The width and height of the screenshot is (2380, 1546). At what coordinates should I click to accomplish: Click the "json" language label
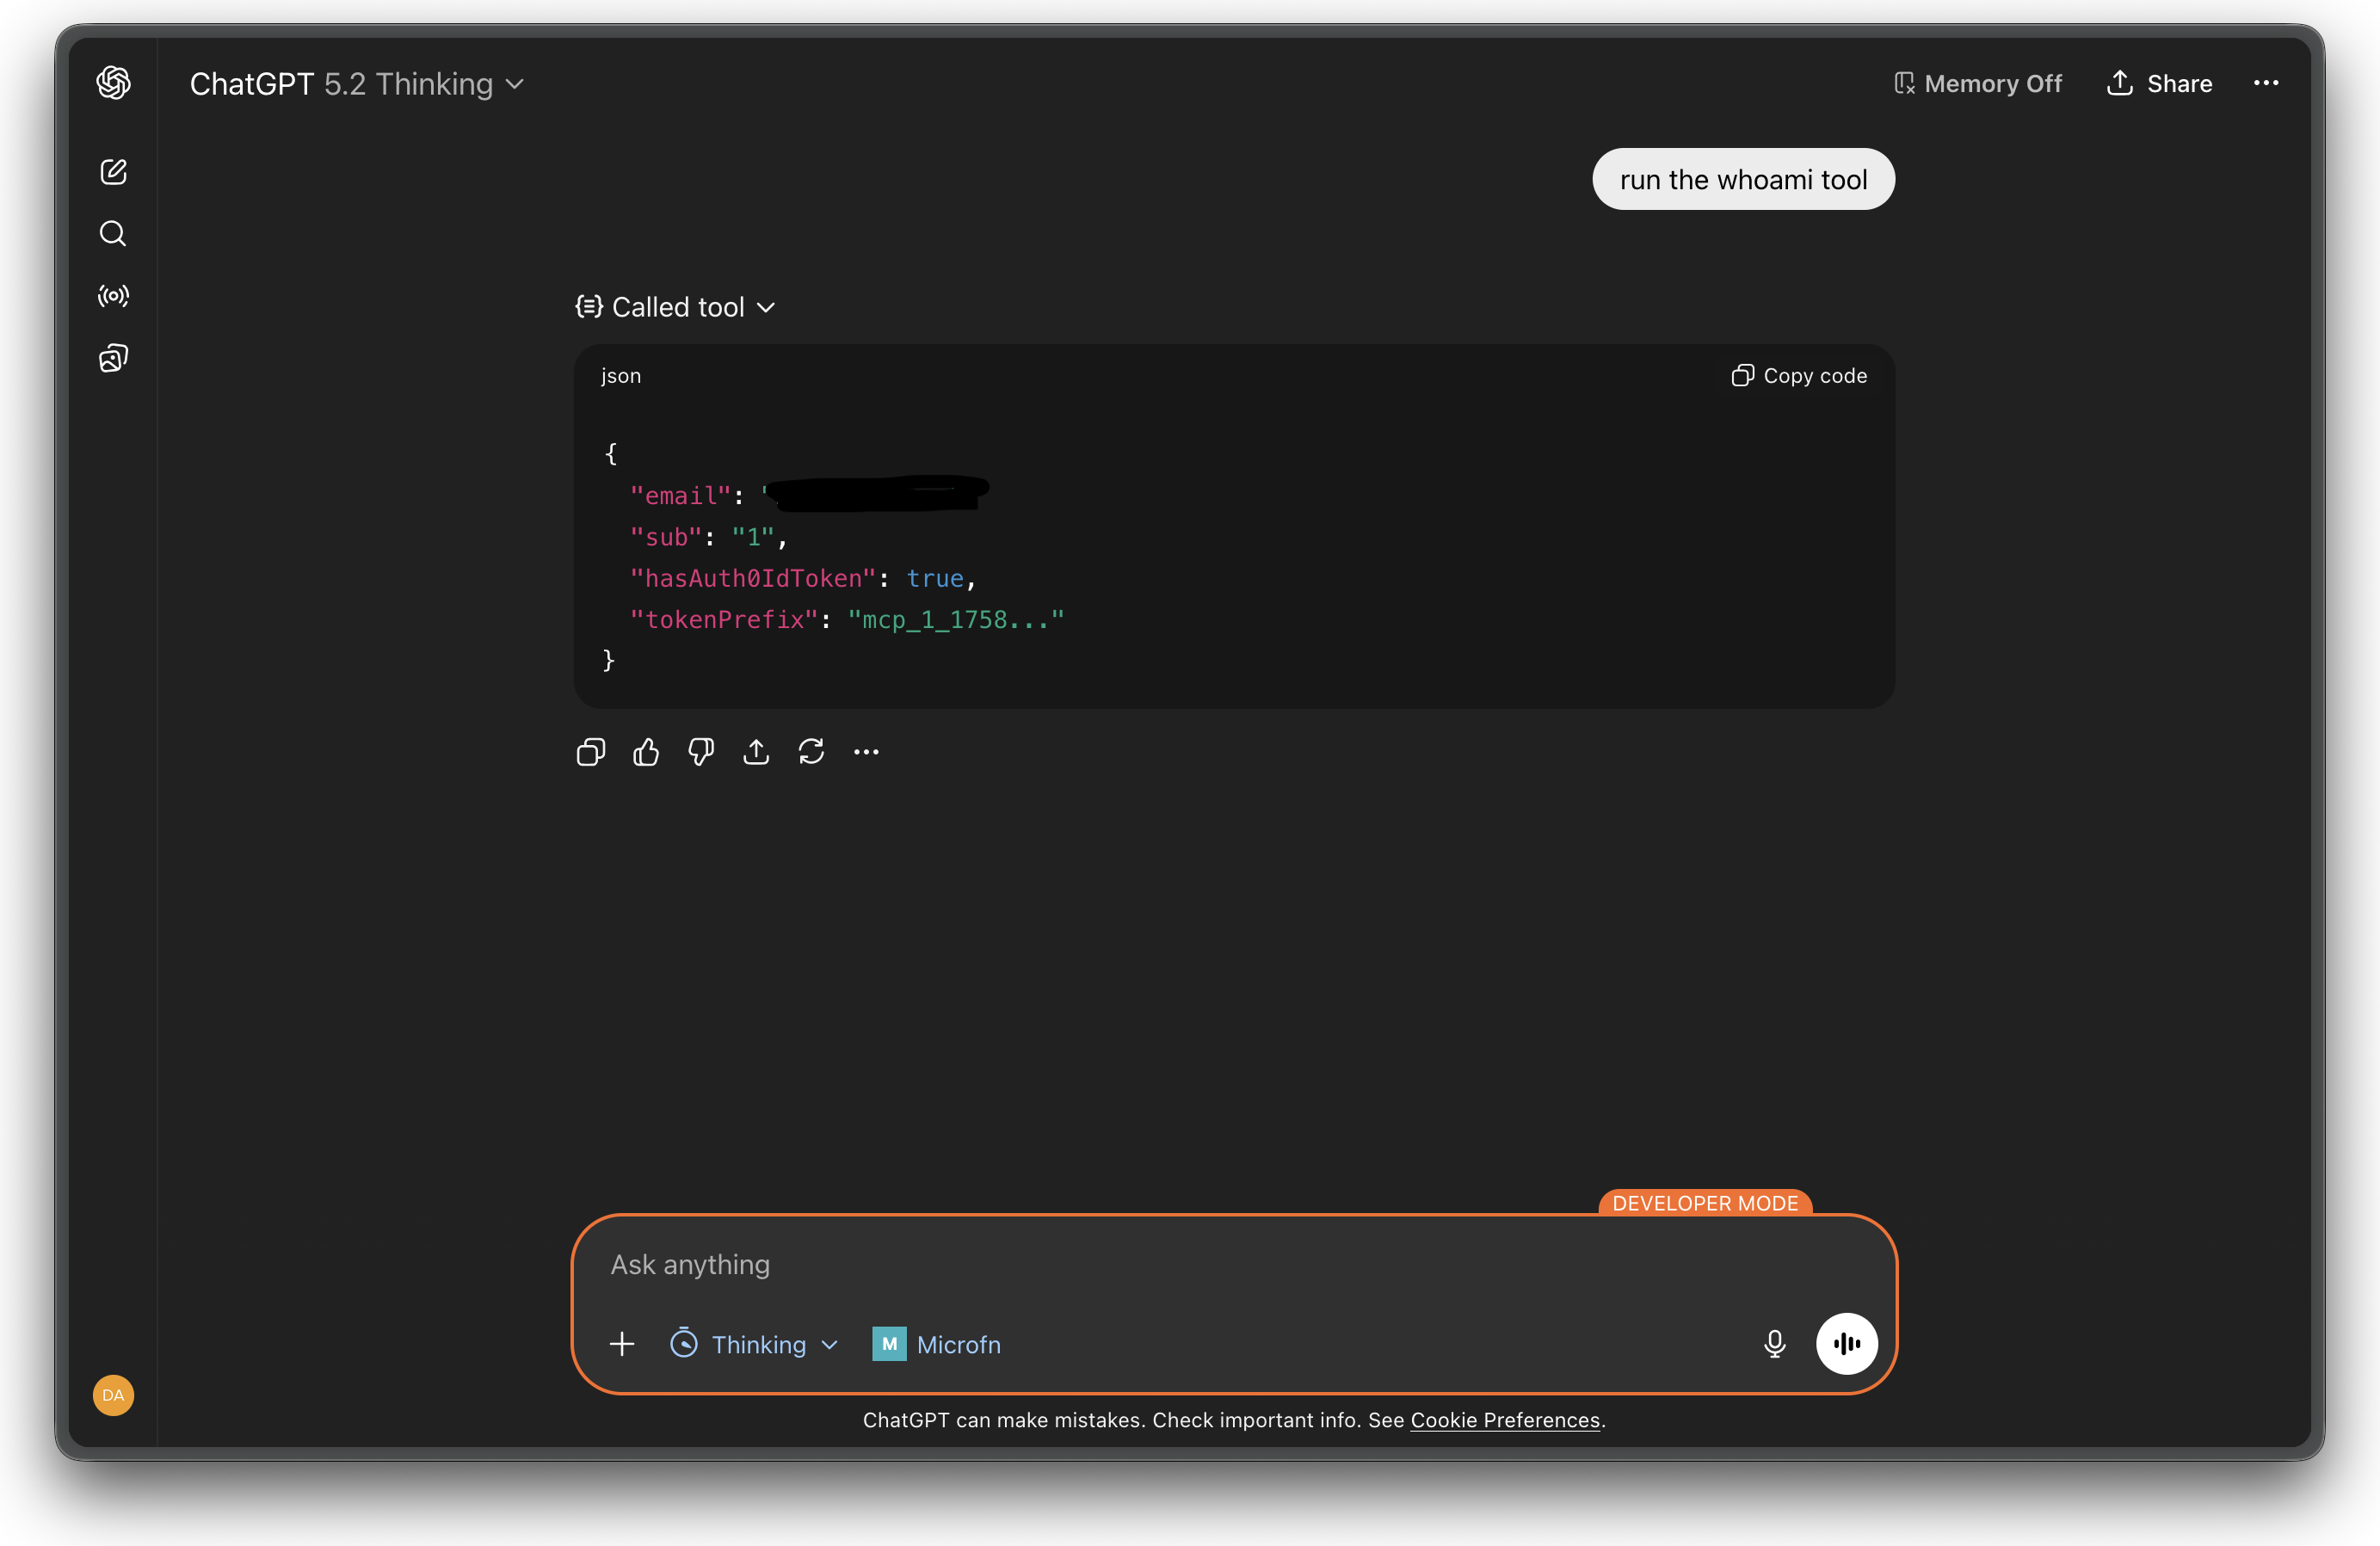pyautogui.click(x=621, y=376)
